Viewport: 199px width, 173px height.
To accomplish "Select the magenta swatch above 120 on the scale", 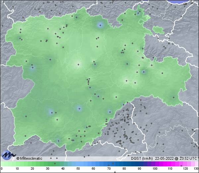I will pos(185,164).
